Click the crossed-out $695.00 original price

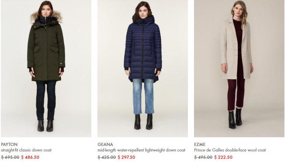[x=10, y=157]
